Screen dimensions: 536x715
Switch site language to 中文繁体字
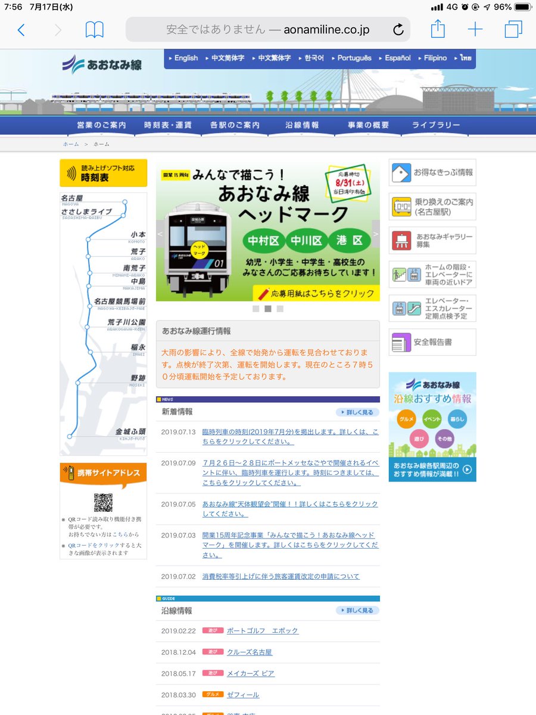pyautogui.click(x=270, y=58)
